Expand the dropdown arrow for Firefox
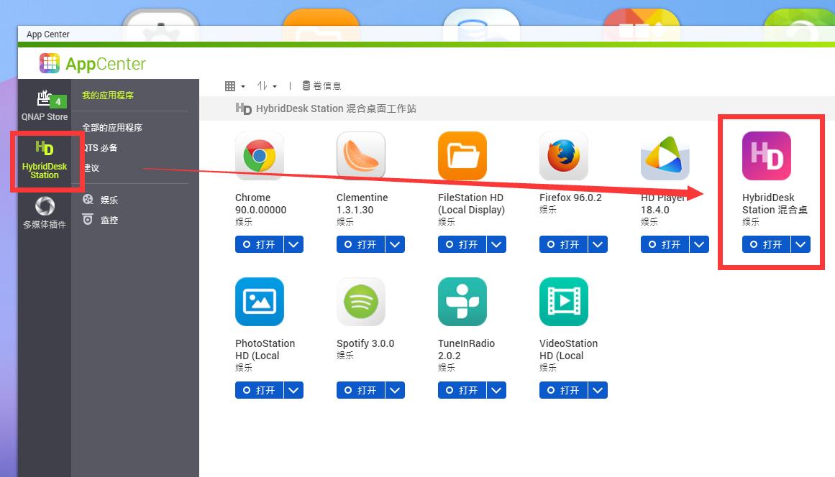 (x=598, y=245)
